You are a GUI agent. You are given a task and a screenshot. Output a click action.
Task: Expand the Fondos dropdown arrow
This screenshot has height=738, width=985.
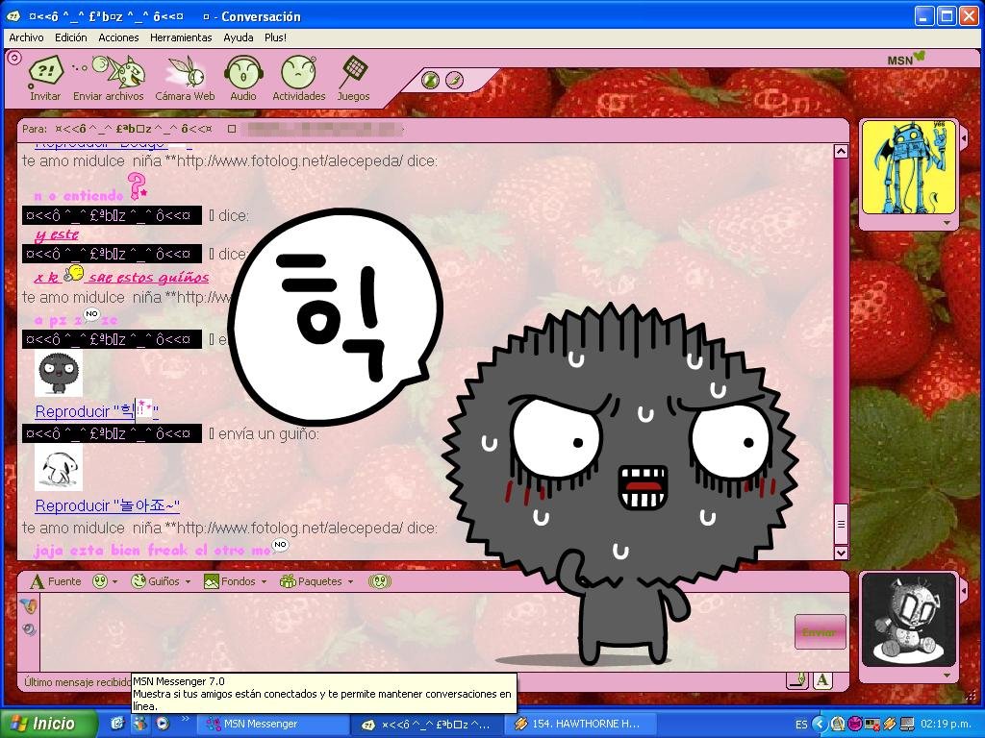264,581
